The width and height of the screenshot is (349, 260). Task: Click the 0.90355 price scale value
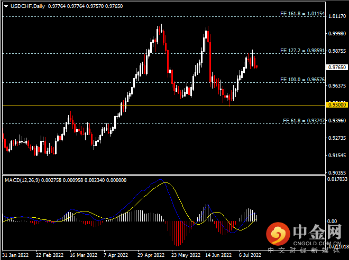pos(337,172)
